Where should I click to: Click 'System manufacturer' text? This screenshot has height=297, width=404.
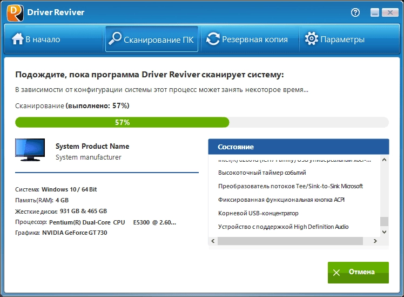[x=89, y=157]
